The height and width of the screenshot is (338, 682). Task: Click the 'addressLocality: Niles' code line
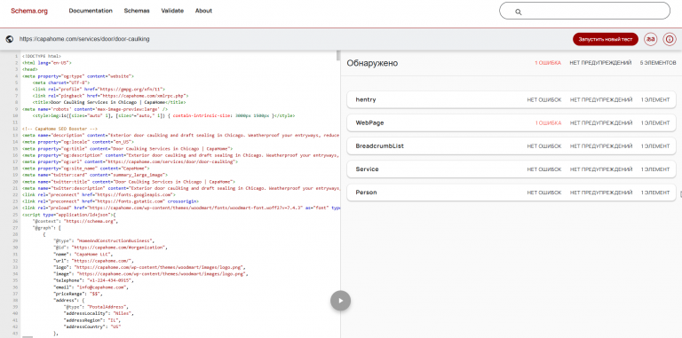point(99,313)
